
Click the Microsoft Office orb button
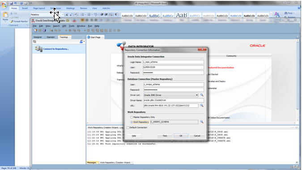[x=4, y=4]
